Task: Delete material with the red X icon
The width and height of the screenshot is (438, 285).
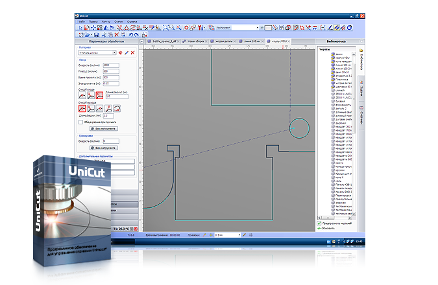Action: [132, 52]
